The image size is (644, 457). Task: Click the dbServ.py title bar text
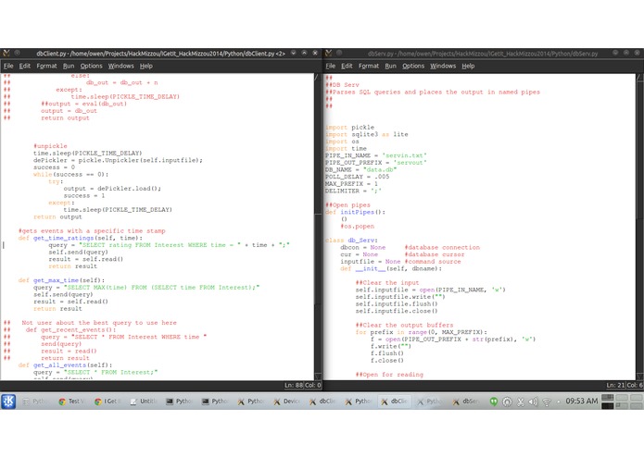tap(483, 54)
